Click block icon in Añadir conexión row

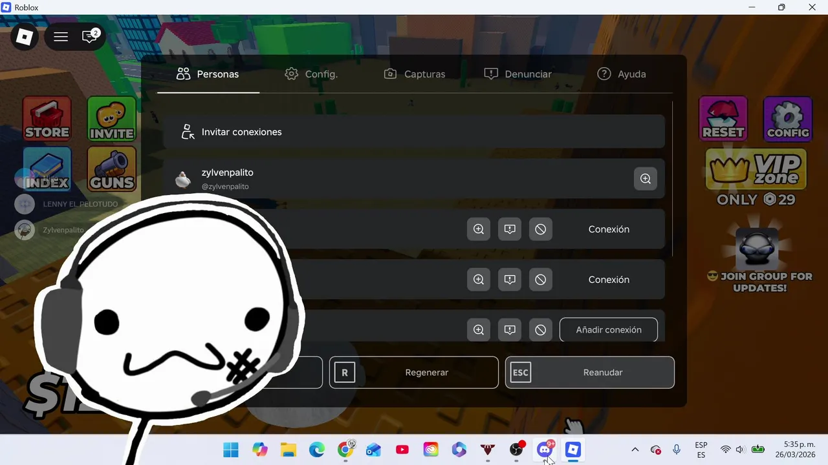click(x=541, y=330)
